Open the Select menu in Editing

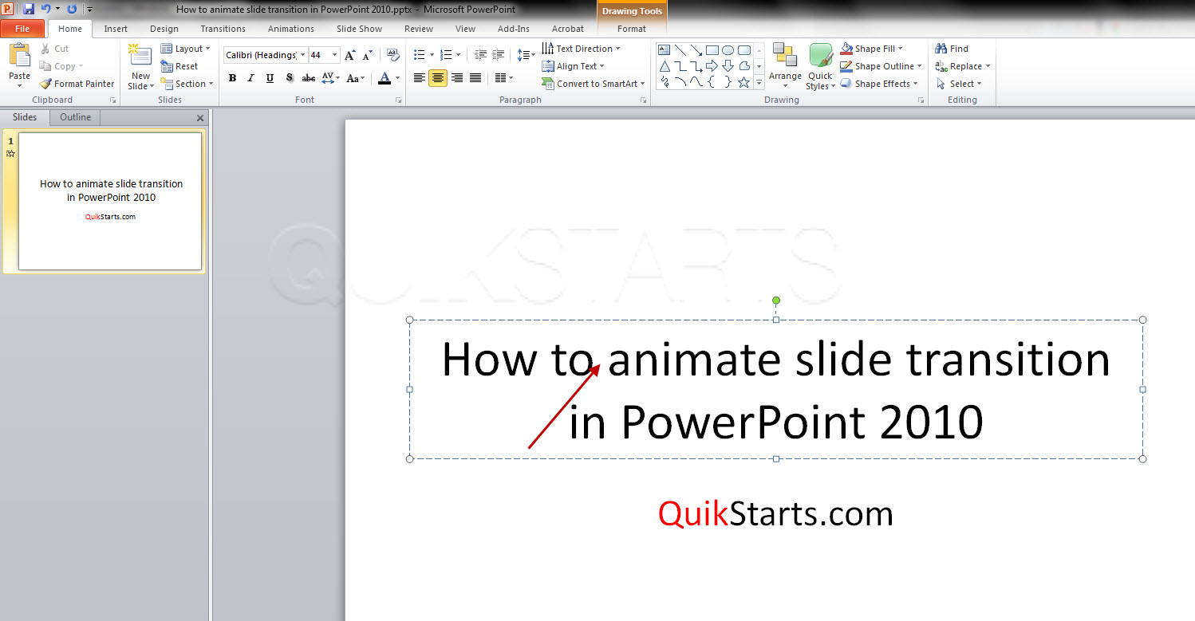958,84
